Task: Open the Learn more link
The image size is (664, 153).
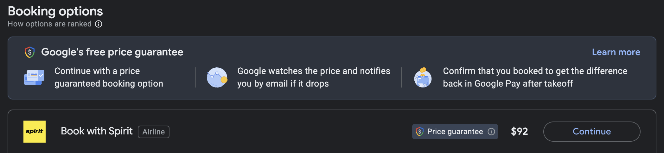Action: (x=616, y=52)
